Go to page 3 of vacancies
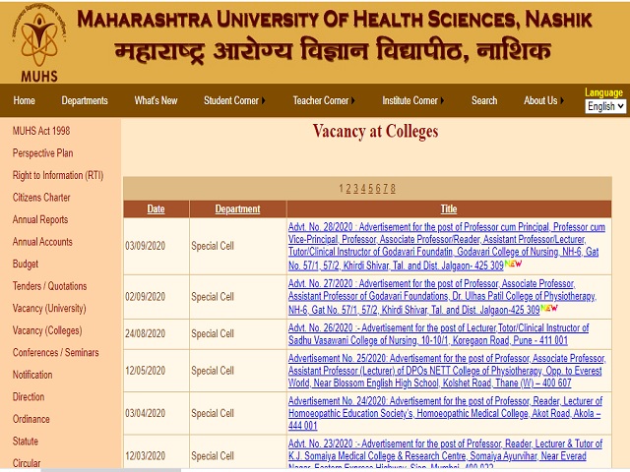 [x=355, y=188]
